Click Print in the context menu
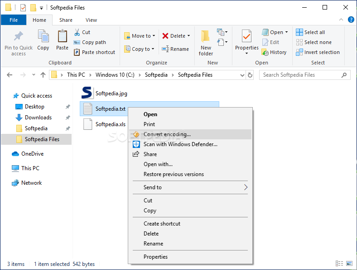This screenshot has height=270, width=357. coord(190,124)
